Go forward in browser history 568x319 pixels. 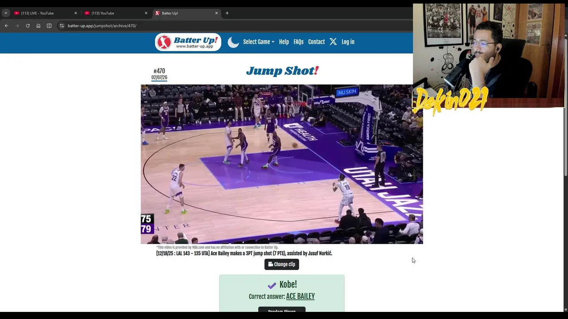17,26
